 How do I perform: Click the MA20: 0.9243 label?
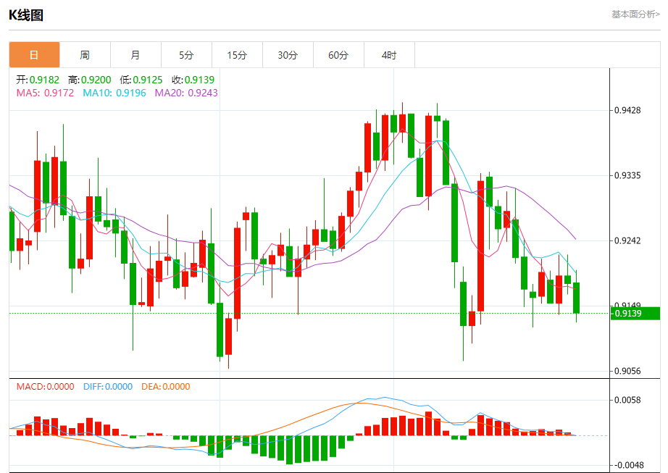tap(186, 93)
